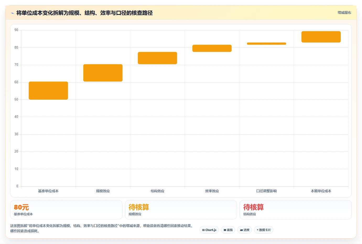Image resolution: width=362 pixels, height=244 pixels.
Task: Click the chart title 将单位成本变化拆解为规模
Action: (84, 13)
